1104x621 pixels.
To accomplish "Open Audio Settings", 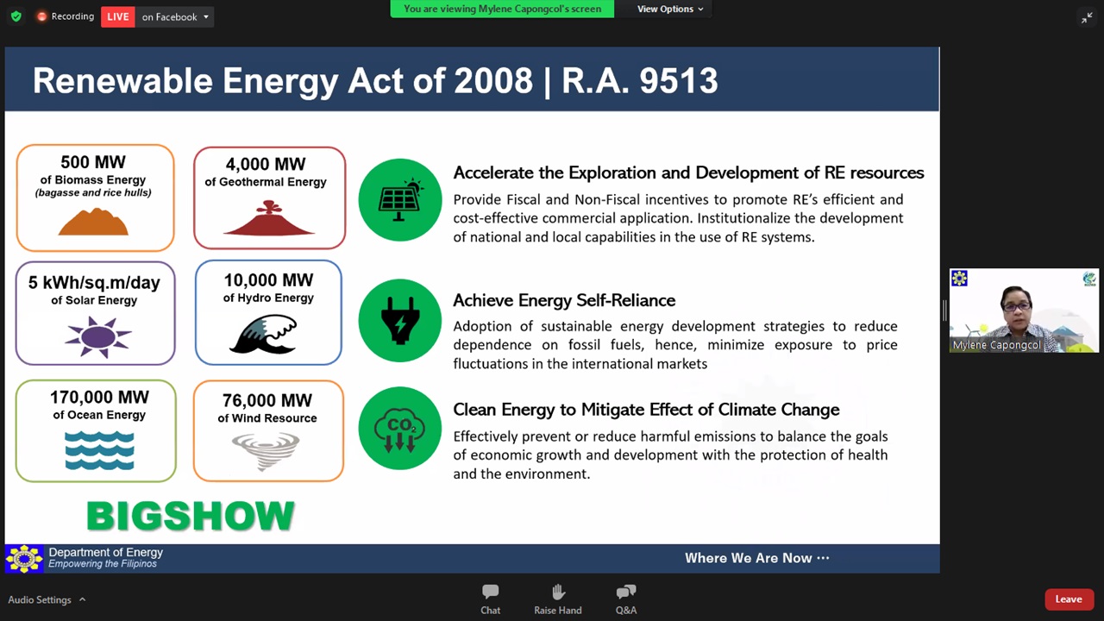I will tap(40, 599).
